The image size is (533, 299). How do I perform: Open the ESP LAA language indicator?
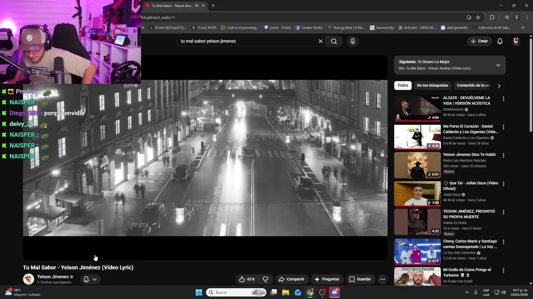click(486, 292)
